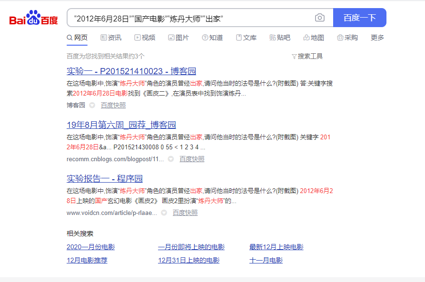This screenshot has height=282, width=425.
Task: Switch to the 视频 tab
Action: coord(145,38)
